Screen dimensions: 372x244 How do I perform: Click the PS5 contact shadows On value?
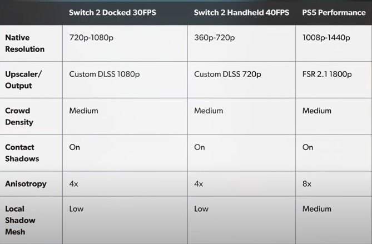pyautogui.click(x=307, y=147)
